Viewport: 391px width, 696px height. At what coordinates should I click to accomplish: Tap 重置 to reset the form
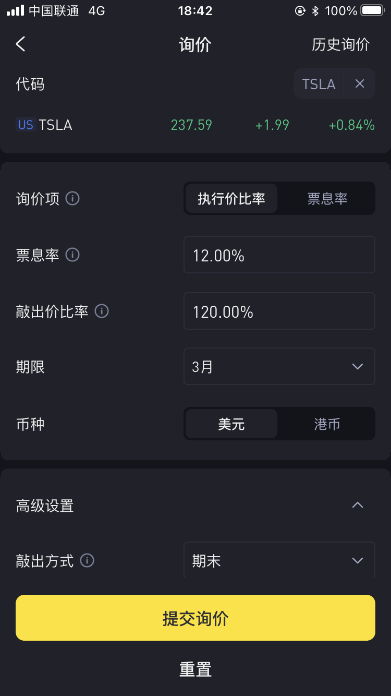point(195,669)
